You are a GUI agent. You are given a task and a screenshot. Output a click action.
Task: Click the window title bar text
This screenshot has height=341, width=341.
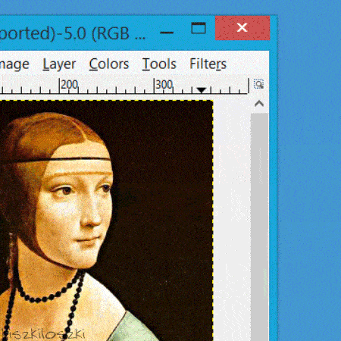[x=73, y=33]
